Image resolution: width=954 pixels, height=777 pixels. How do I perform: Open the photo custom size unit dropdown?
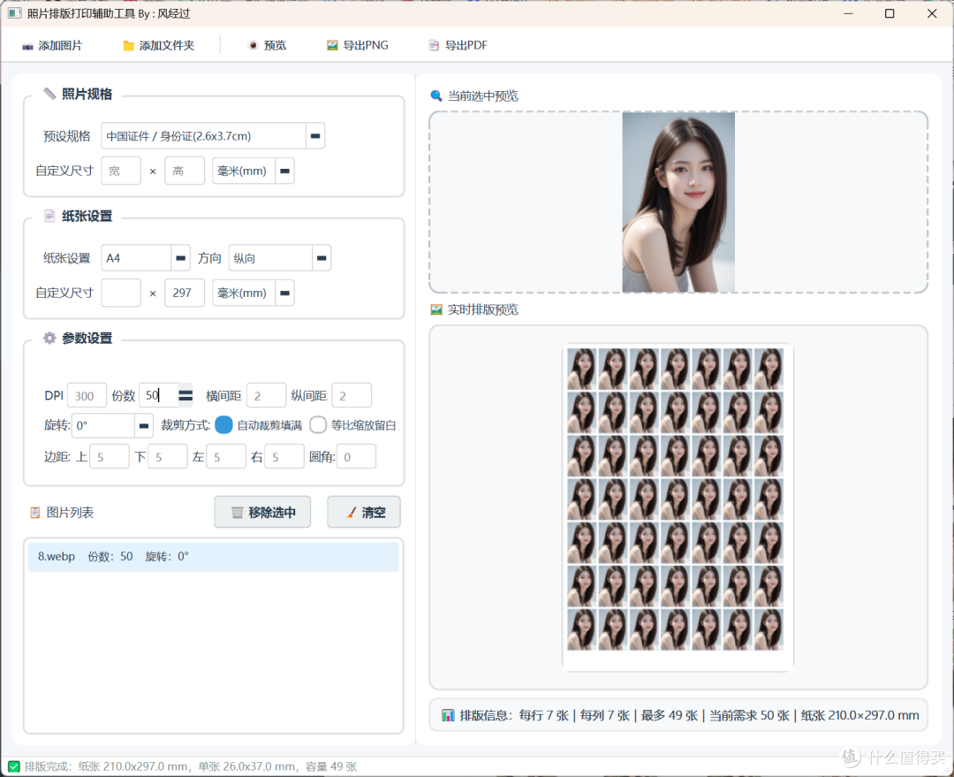284,171
